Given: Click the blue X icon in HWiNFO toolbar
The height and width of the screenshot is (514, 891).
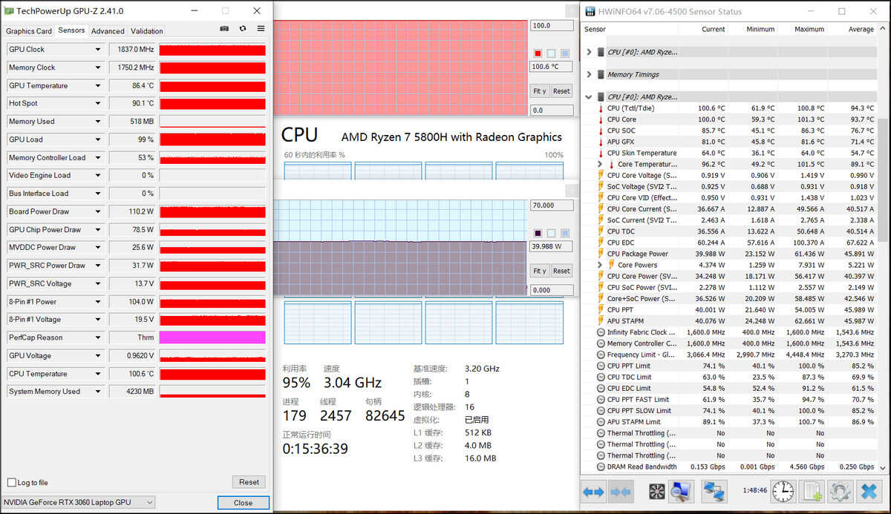Looking at the screenshot, I should tap(868, 491).
